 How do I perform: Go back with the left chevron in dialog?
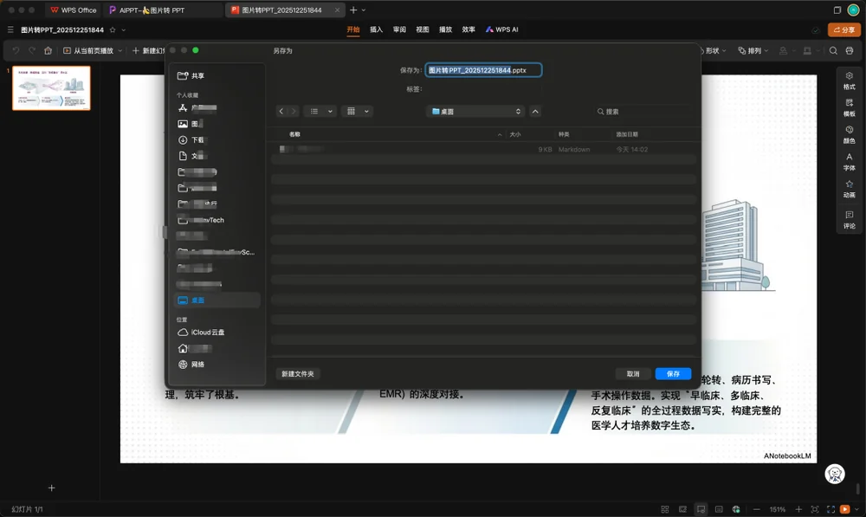pos(281,111)
